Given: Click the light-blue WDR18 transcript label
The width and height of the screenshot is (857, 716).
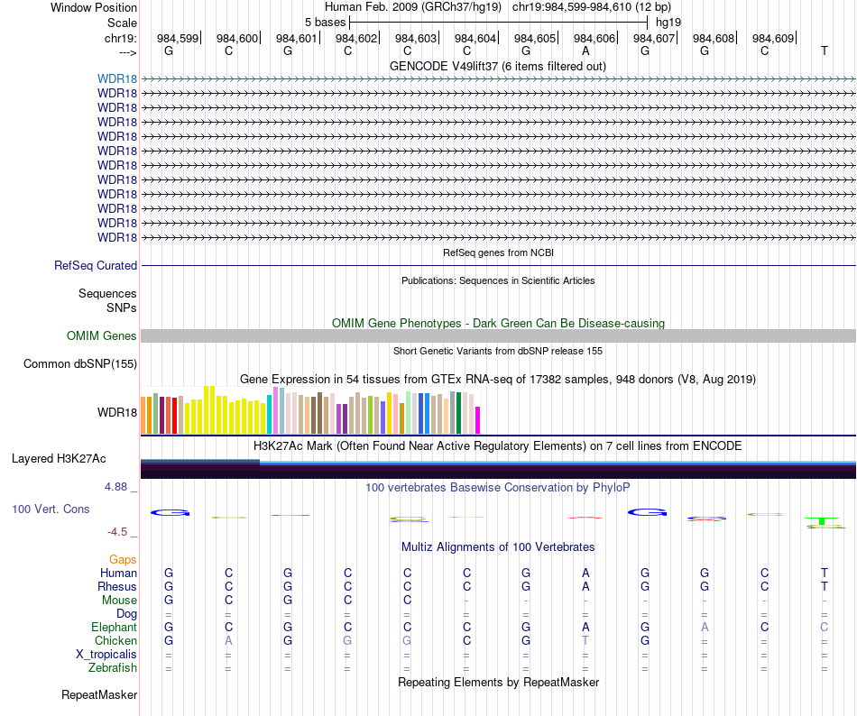Looking at the screenshot, I should [x=117, y=79].
